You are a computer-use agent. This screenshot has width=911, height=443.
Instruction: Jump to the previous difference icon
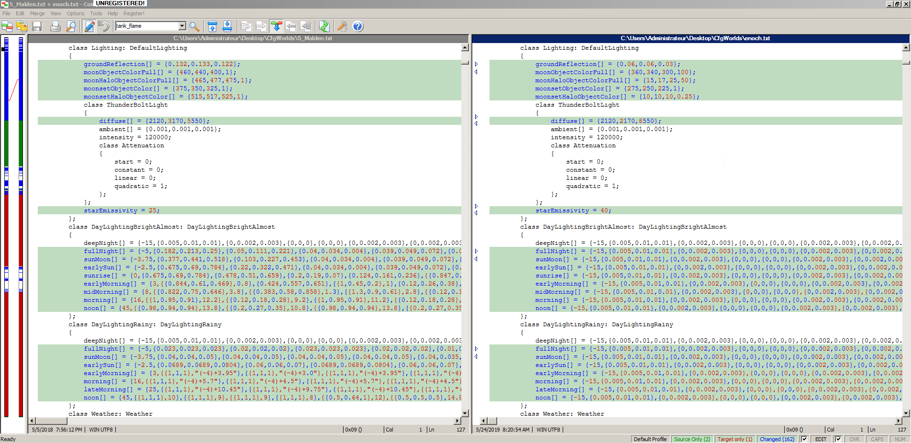pos(212,26)
